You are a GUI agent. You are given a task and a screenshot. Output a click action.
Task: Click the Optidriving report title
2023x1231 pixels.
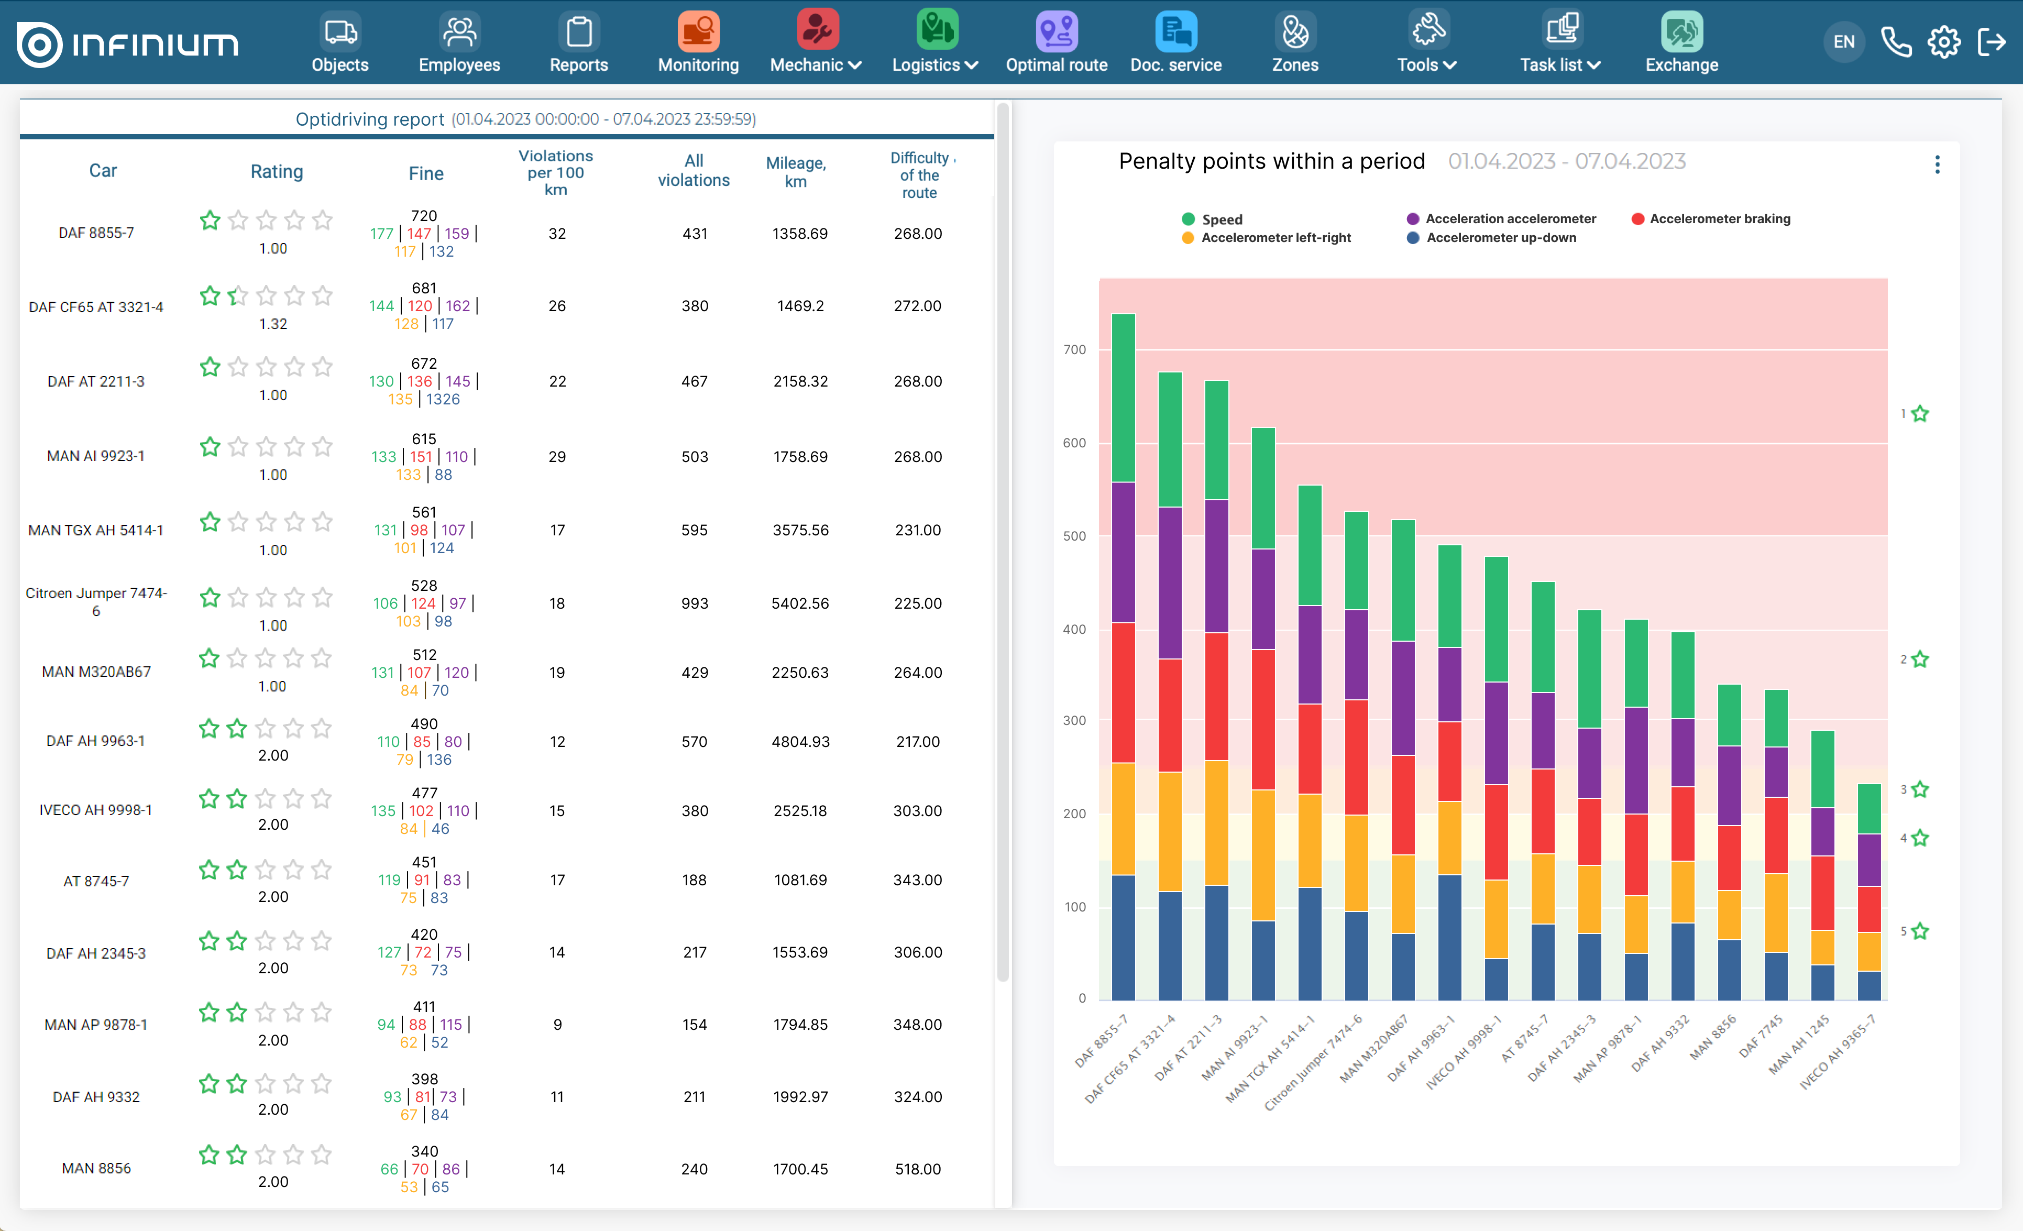tap(369, 119)
